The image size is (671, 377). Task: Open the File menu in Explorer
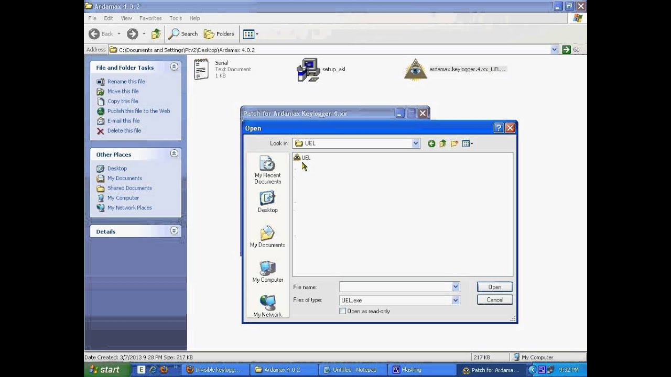[92, 18]
